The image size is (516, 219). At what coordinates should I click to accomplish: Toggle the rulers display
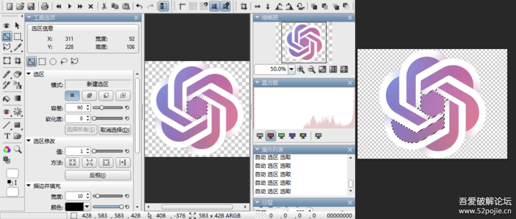coord(183,6)
